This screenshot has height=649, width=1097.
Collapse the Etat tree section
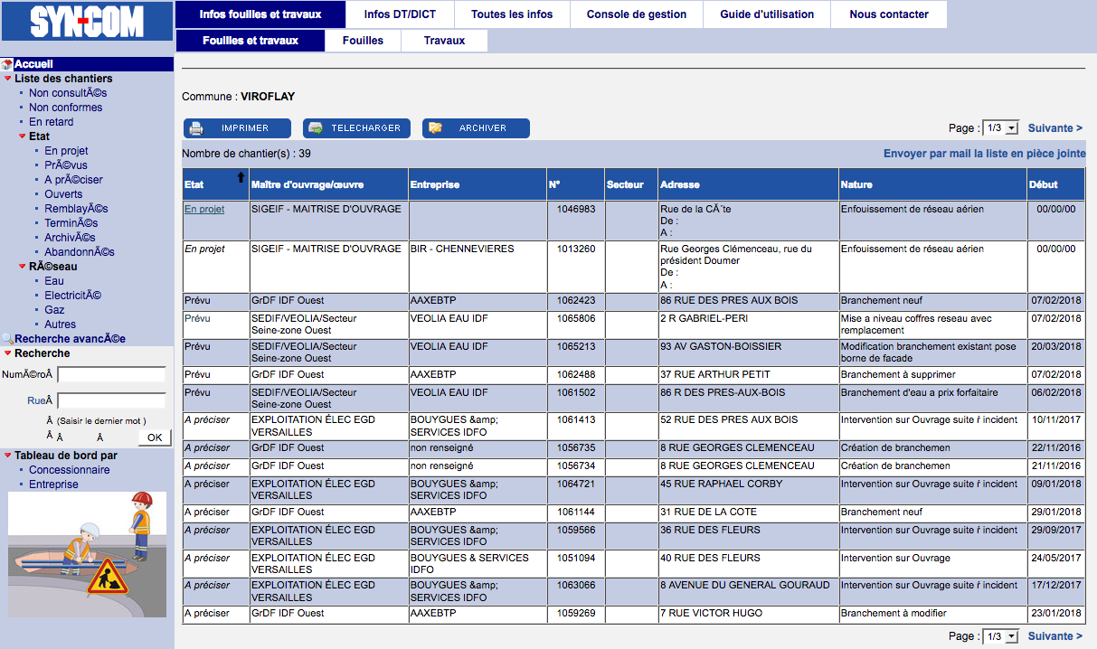[x=22, y=136]
